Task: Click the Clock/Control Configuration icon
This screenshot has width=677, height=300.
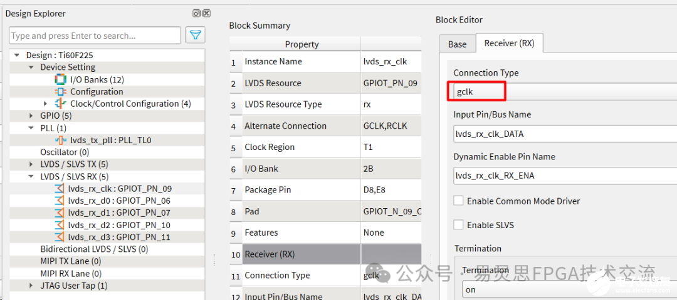Action: 60,104
